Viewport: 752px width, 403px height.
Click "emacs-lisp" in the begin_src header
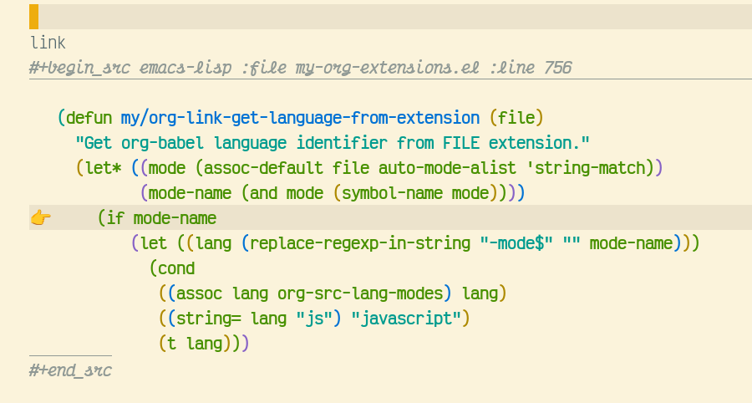(x=185, y=68)
